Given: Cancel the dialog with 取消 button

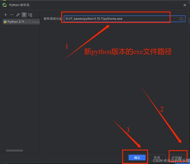Looking at the screenshot, I should coord(157,157).
